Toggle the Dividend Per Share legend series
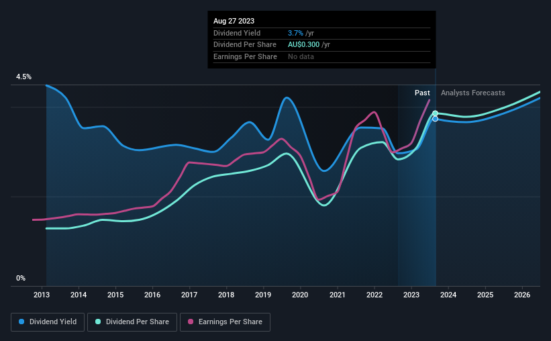Screen dimensions: 551x341 [132, 322]
